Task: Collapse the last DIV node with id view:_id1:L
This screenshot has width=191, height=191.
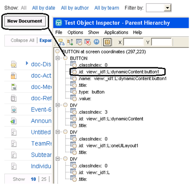Action: pyautogui.click(x=58, y=159)
